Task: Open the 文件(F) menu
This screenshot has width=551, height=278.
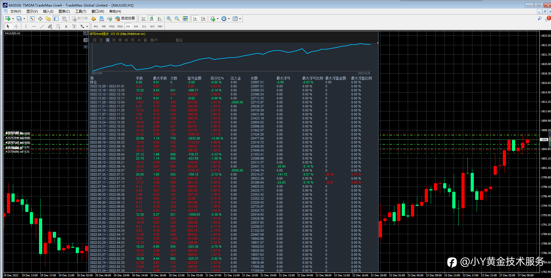Action: tap(16, 11)
